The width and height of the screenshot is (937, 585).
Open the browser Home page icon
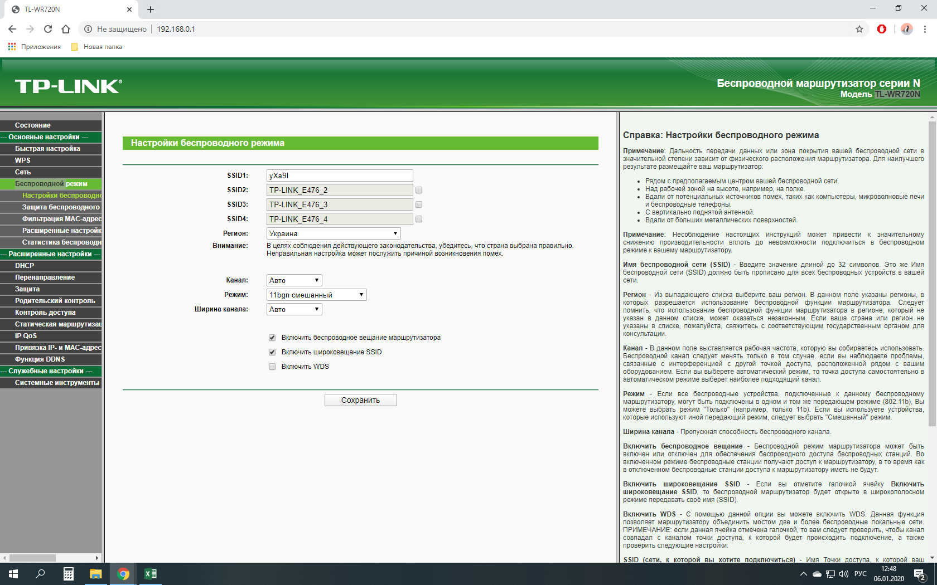coord(66,29)
